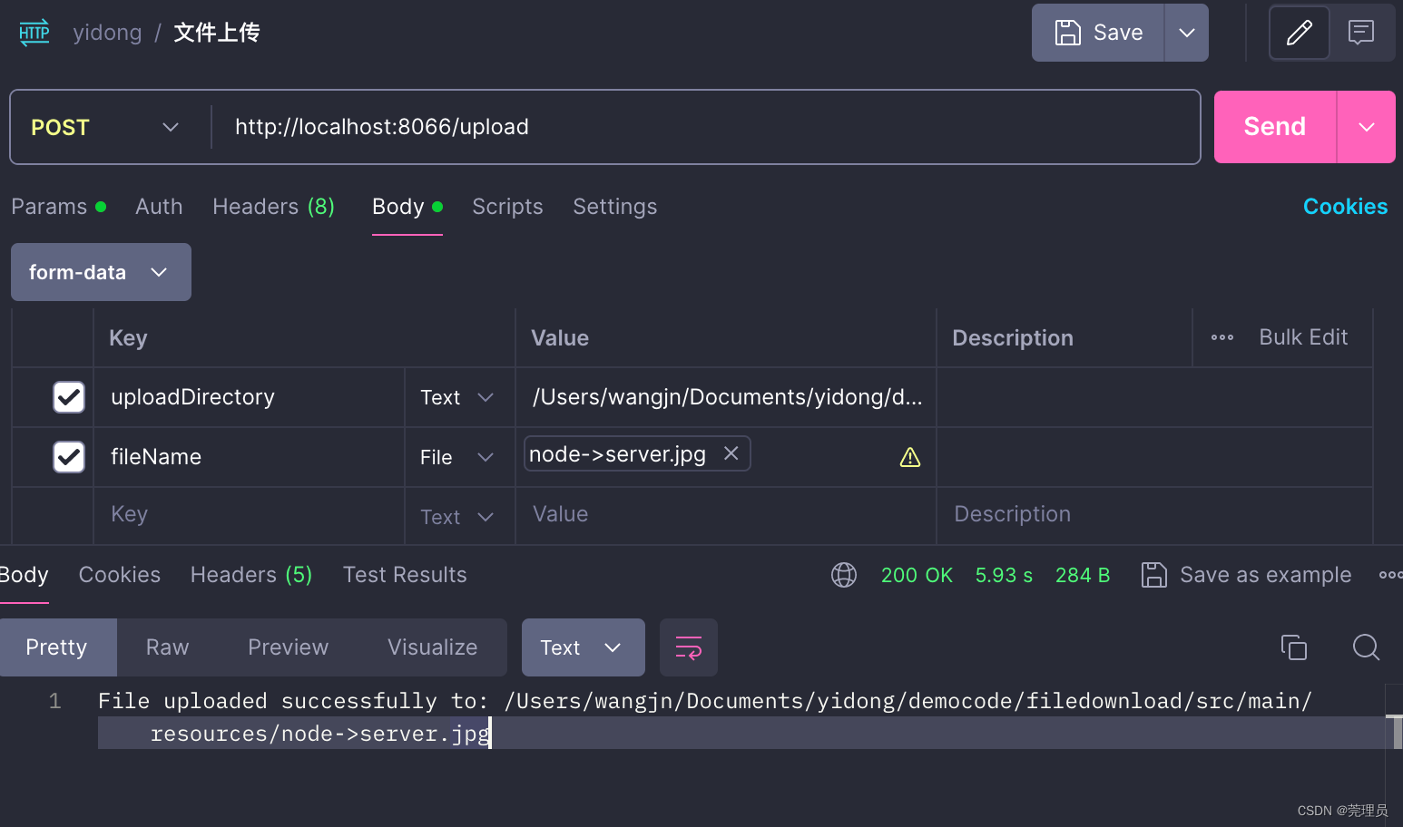Image resolution: width=1403 pixels, height=827 pixels.
Task: Edit the uploadDirectory value path
Action: pos(727,397)
